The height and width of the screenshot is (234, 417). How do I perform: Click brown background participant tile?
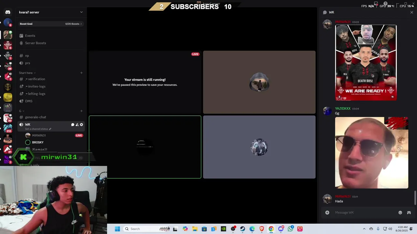pyautogui.click(x=259, y=82)
